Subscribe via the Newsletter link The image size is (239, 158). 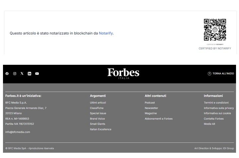151,108
